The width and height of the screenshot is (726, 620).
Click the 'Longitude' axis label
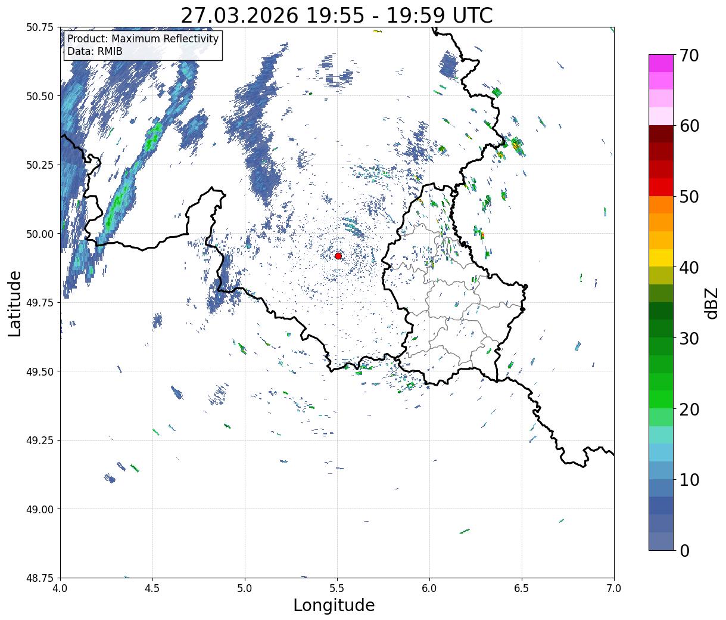334,605
